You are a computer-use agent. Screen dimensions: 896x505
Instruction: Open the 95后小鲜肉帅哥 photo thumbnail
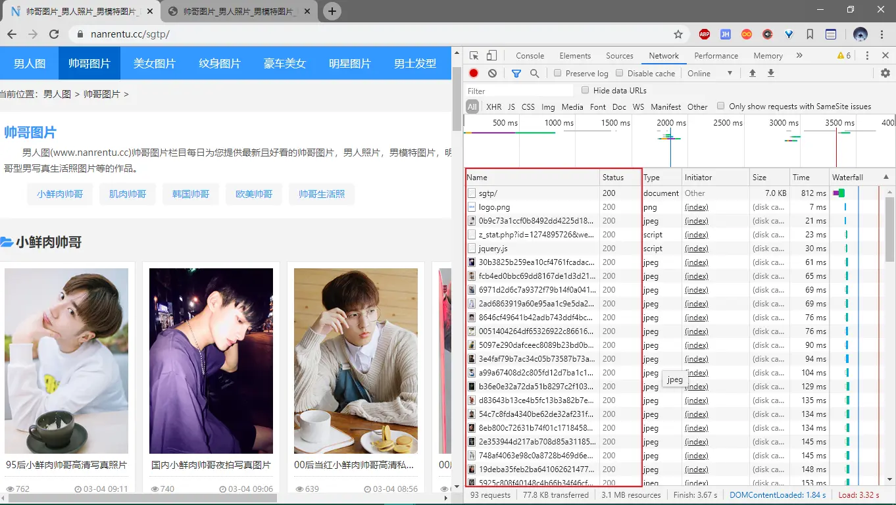[66, 361]
